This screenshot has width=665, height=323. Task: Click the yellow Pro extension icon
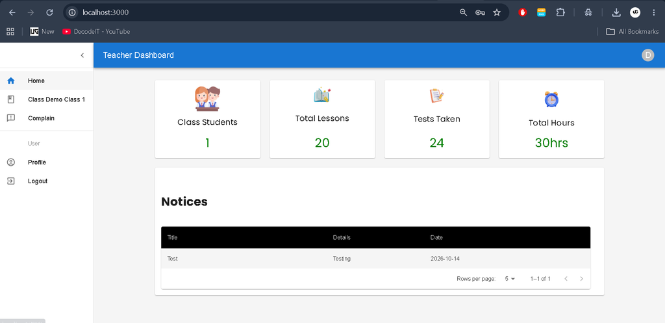click(541, 13)
